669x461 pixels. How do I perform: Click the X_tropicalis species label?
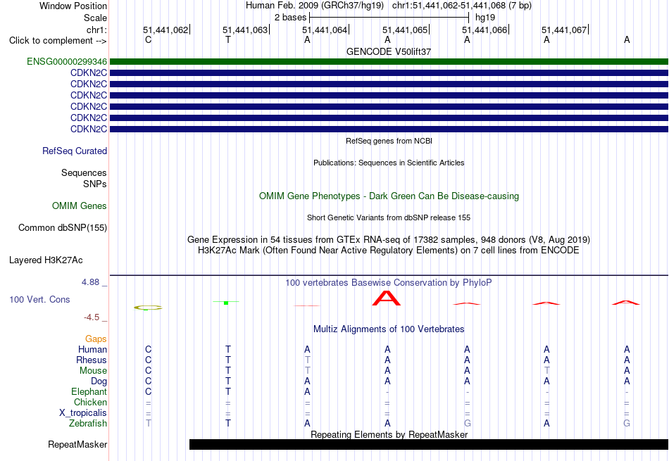[83, 413]
